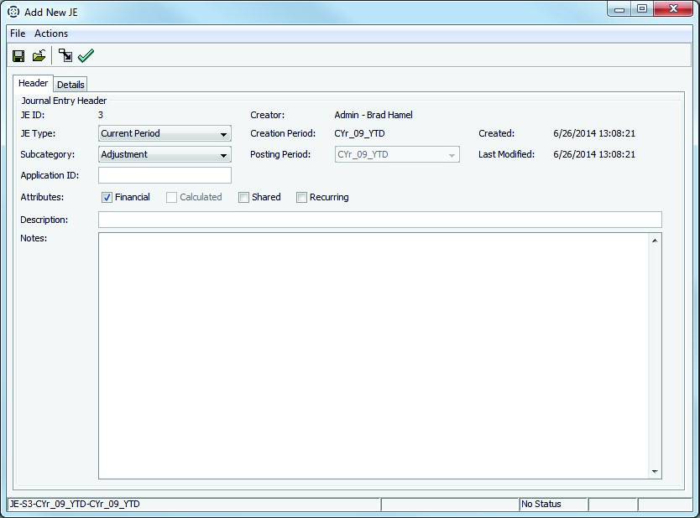The height and width of the screenshot is (518, 700).
Task: Open the JE Type dropdown
Action: coord(223,134)
